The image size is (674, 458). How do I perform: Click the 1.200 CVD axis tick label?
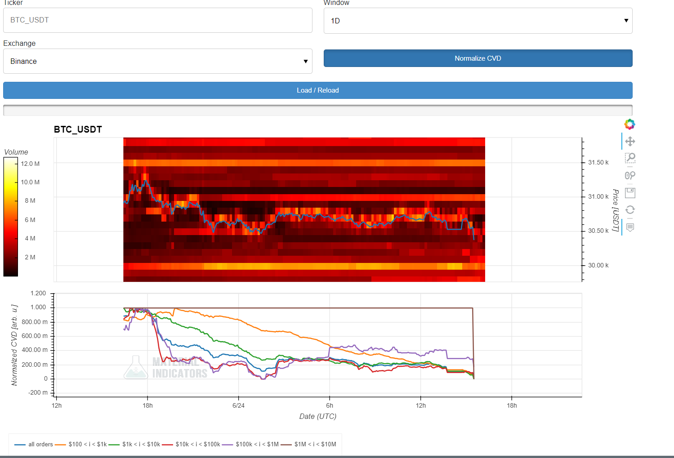(x=38, y=293)
